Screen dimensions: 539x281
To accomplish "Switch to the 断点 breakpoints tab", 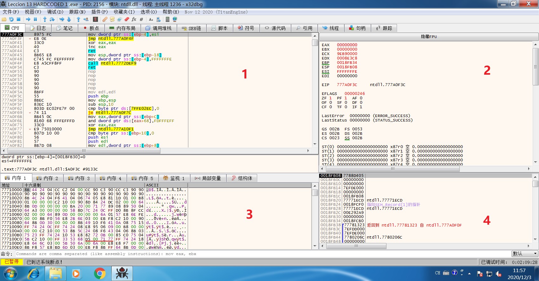I will click(91, 28).
